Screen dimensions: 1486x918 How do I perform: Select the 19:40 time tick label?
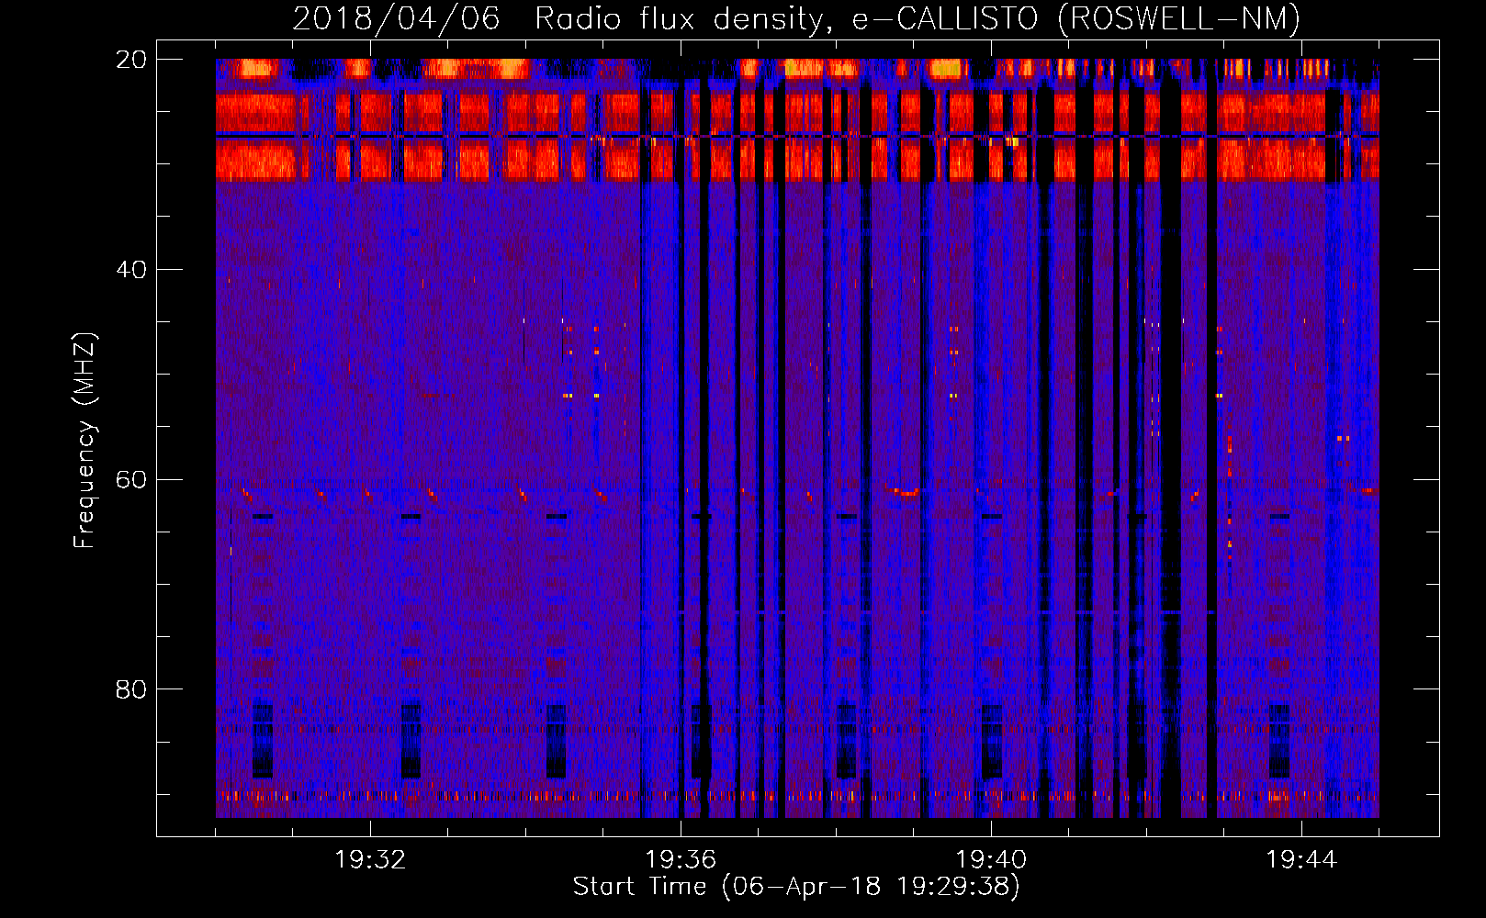pos(991,860)
